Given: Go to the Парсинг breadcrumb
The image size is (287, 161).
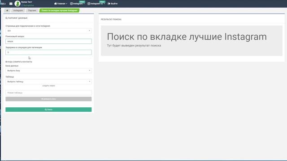Looking at the screenshot, I should (x=32, y=11).
